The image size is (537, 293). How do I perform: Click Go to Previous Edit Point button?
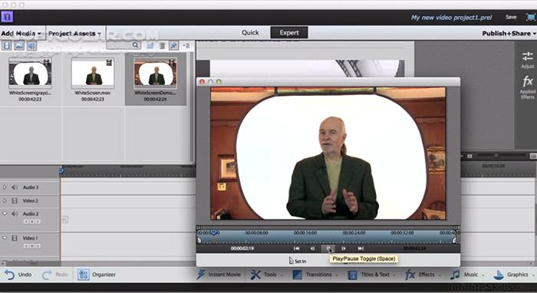pyautogui.click(x=297, y=249)
